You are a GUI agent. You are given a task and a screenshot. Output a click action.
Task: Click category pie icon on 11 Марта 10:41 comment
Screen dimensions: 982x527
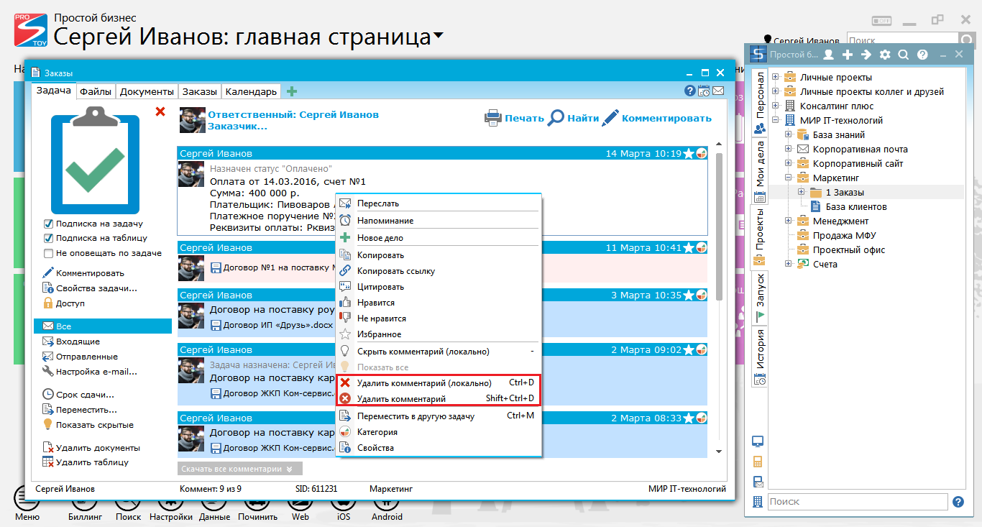[x=701, y=247]
